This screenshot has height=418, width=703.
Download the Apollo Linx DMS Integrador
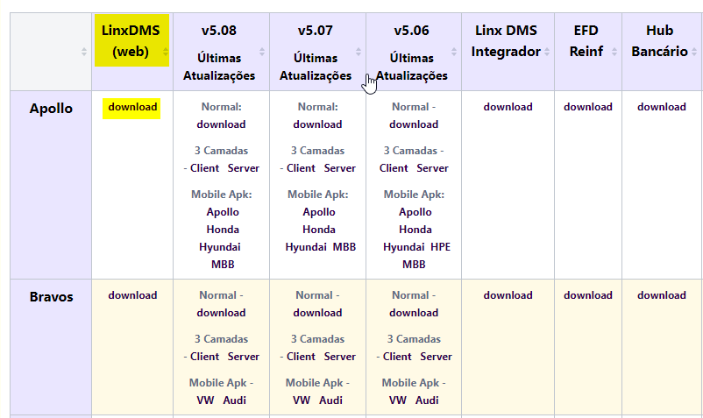pyautogui.click(x=508, y=107)
